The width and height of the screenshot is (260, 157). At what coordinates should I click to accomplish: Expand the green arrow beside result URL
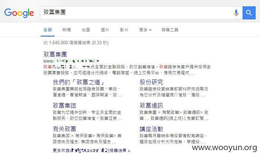[98, 61]
